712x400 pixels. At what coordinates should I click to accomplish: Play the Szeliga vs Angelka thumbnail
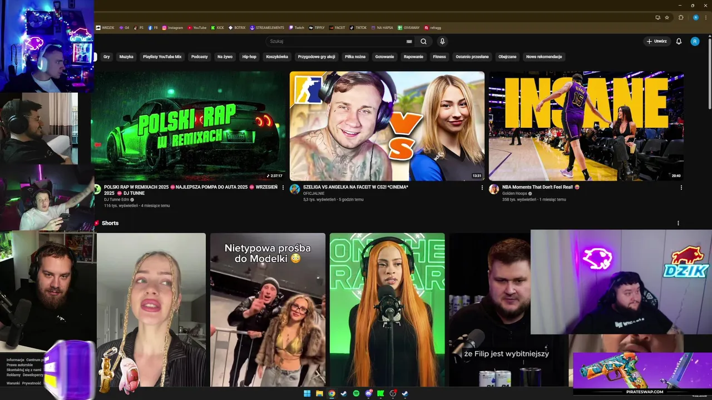pyautogui.click(x=387, y=126)
